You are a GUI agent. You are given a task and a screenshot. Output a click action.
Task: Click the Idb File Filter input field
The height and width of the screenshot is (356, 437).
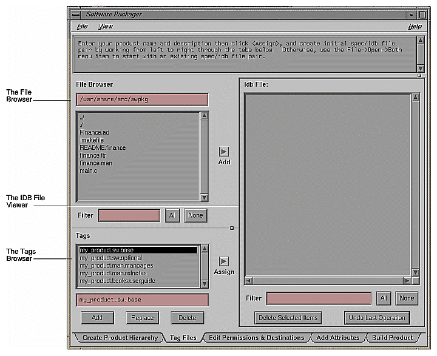click(x=319, y=298)
